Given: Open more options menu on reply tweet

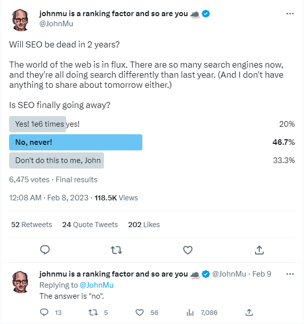Looking at the screenshot, I should [290, 274].
